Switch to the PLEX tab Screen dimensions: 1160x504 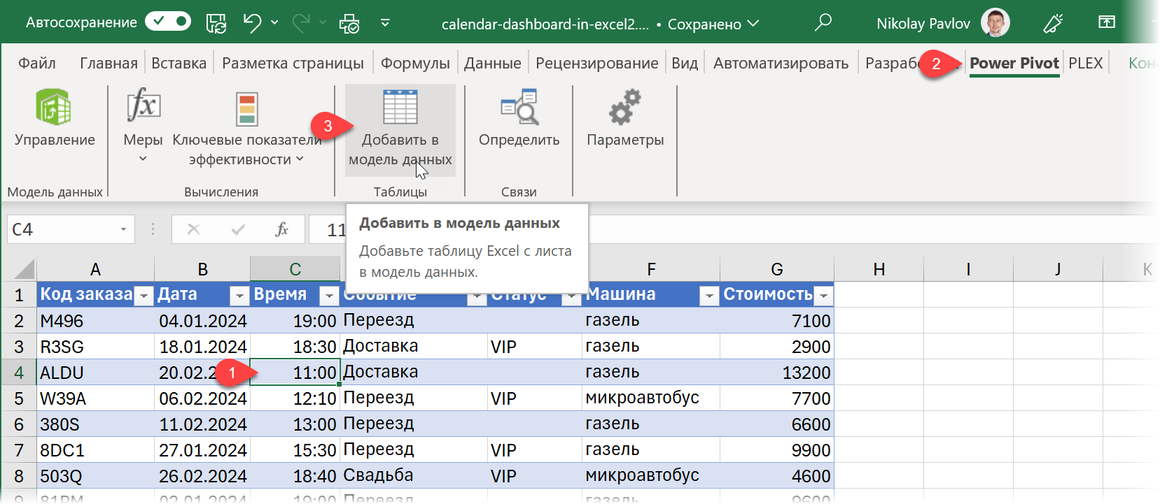pyautogui.click(x=1086, y=63)
